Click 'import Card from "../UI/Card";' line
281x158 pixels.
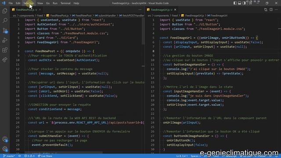point(51,38)
